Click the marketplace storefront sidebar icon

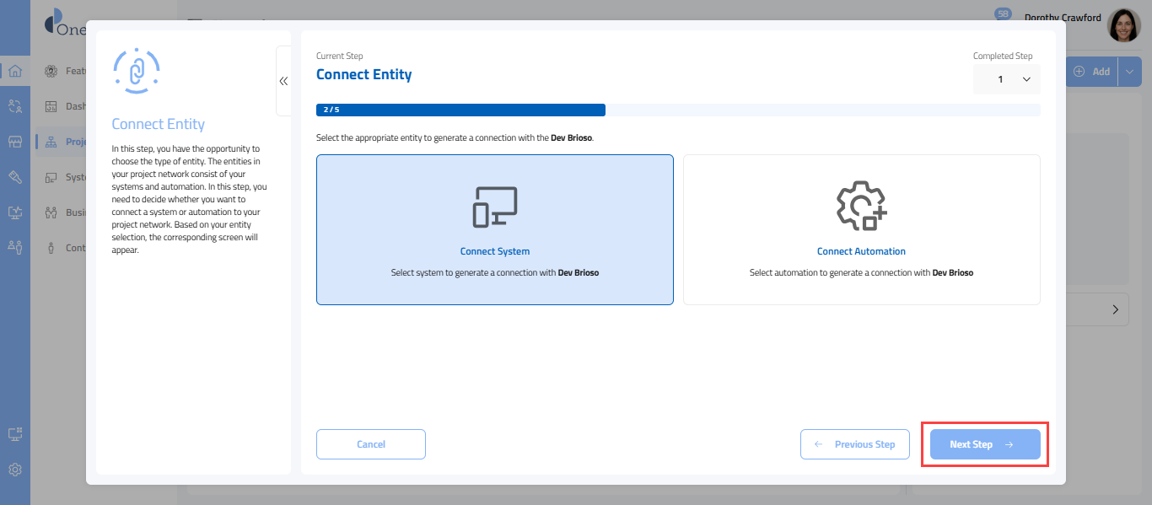(14, 142)
